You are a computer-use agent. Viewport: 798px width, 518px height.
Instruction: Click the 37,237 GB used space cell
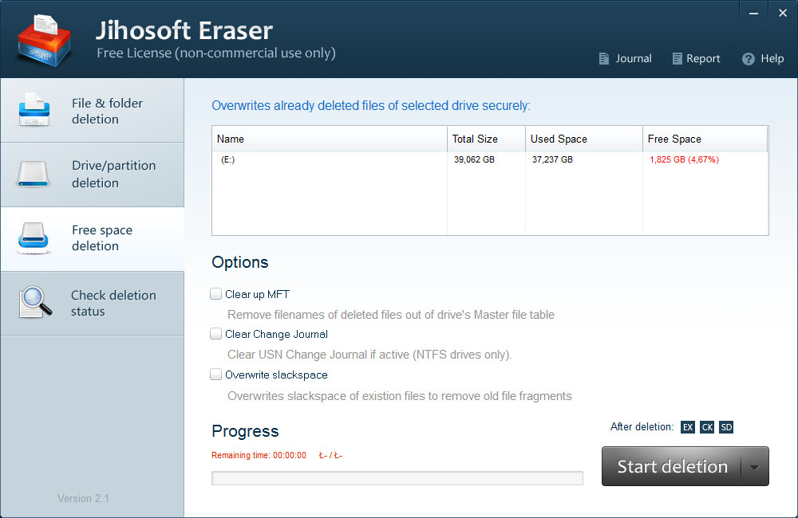[552, 159]
